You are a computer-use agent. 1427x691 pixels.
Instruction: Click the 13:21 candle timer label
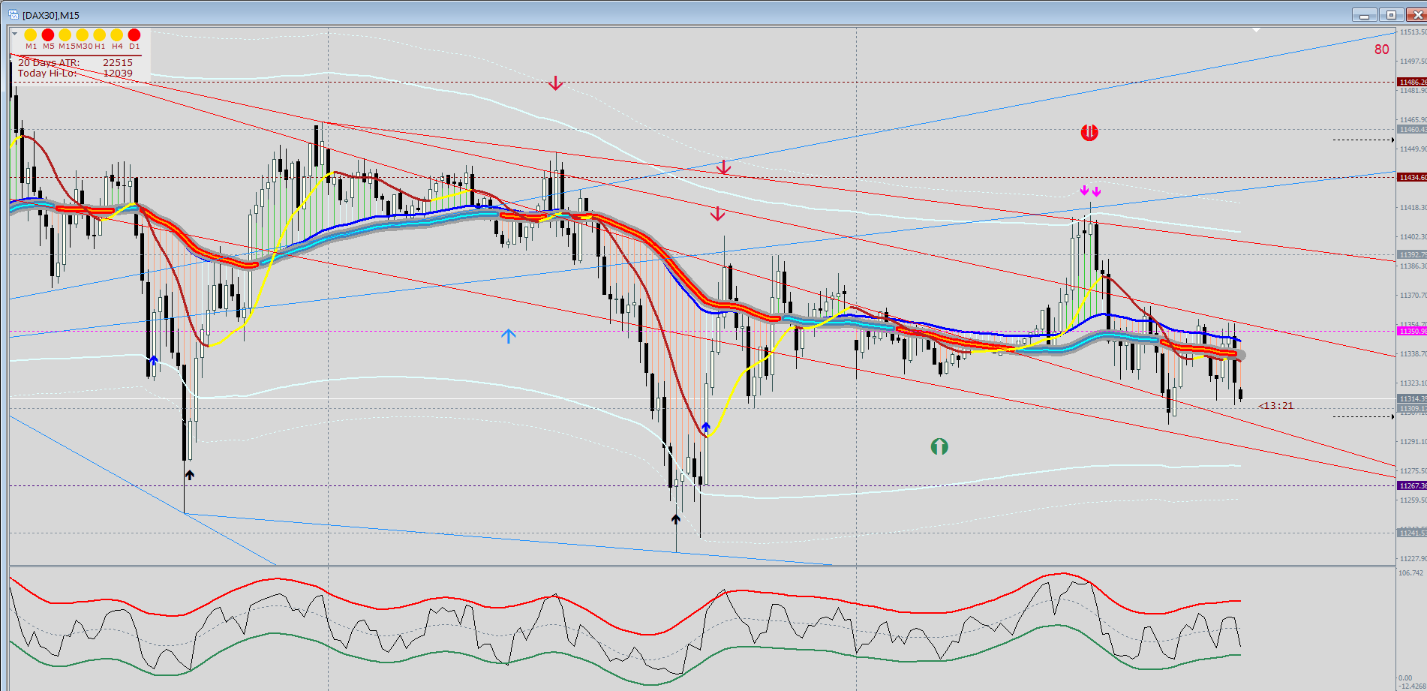point(1276,406)
